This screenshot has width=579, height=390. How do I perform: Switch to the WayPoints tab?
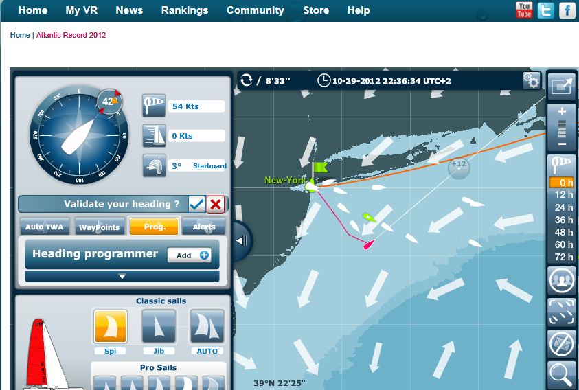100,227
